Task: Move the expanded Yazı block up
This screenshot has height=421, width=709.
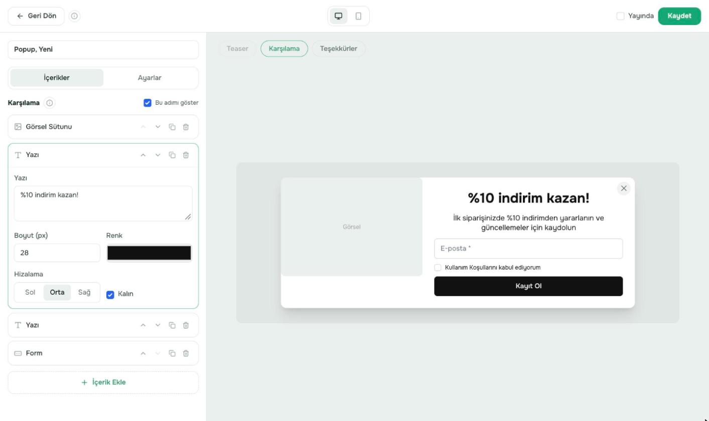Action: pyautogui.click(x=143, y=155)
